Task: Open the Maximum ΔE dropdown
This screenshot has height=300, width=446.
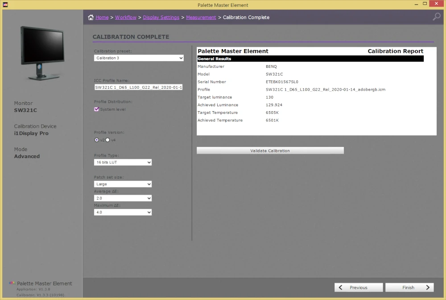Action: [x=123, y=212]
